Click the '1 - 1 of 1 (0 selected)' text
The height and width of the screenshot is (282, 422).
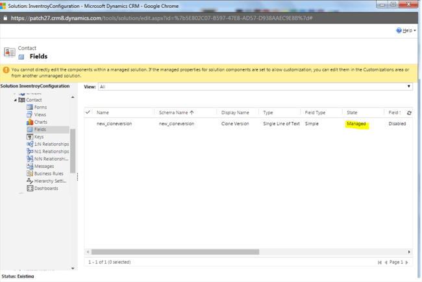click(110, 262)
